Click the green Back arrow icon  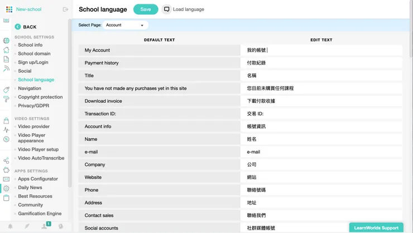(x=18, y=27)
